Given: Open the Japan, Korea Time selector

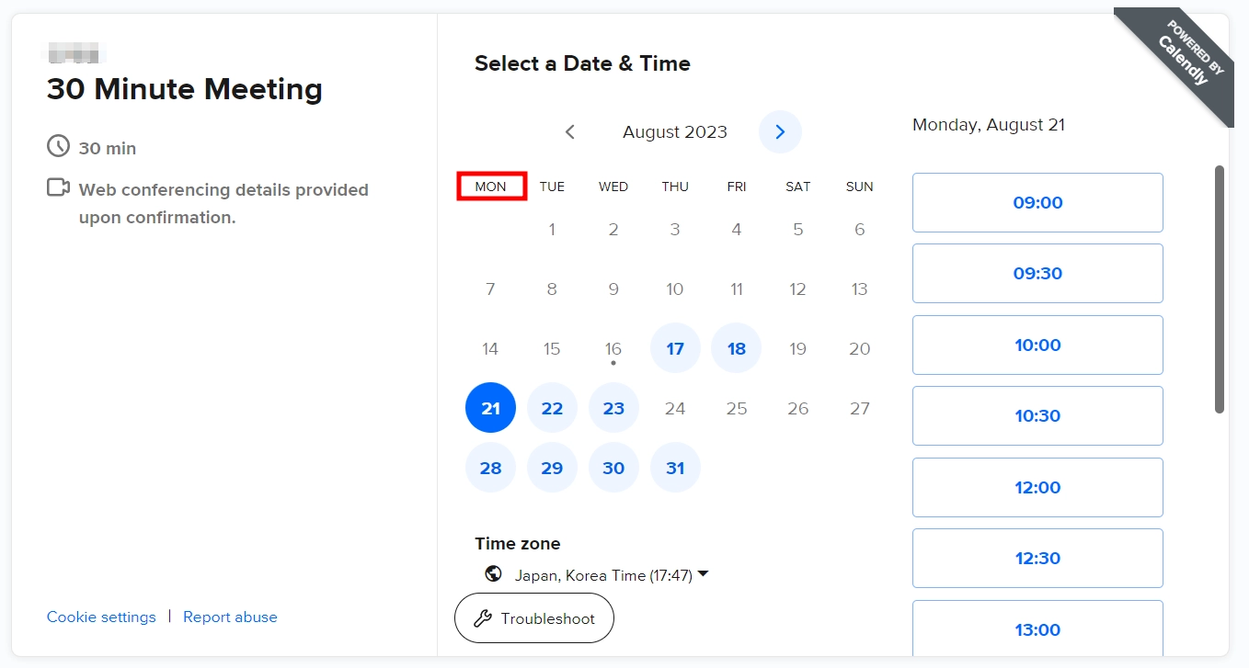Looking at the screenshot, I should tap(602, 575).
